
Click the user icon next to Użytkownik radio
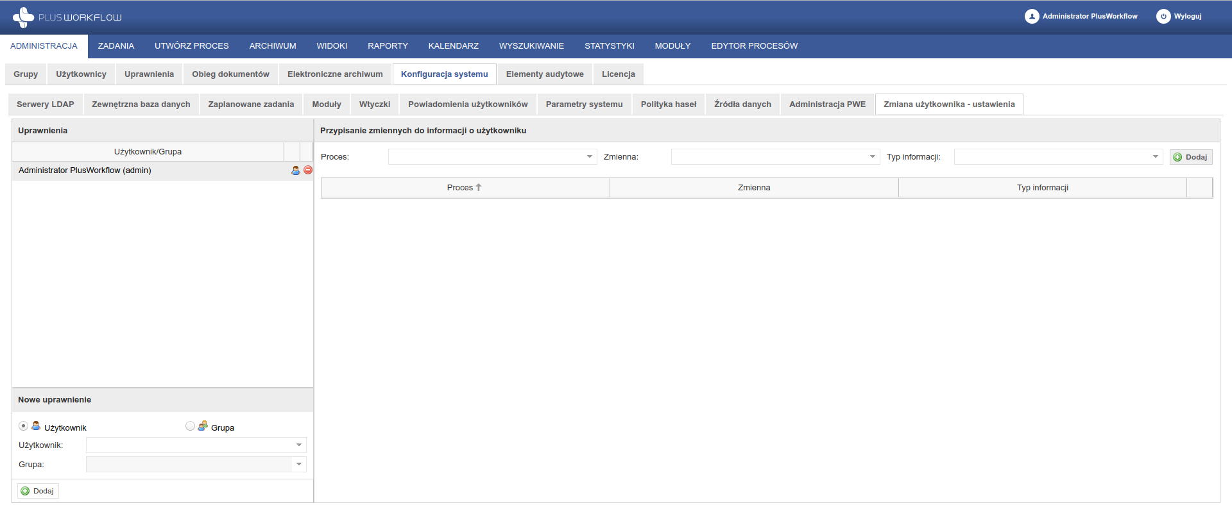point(36,426)
